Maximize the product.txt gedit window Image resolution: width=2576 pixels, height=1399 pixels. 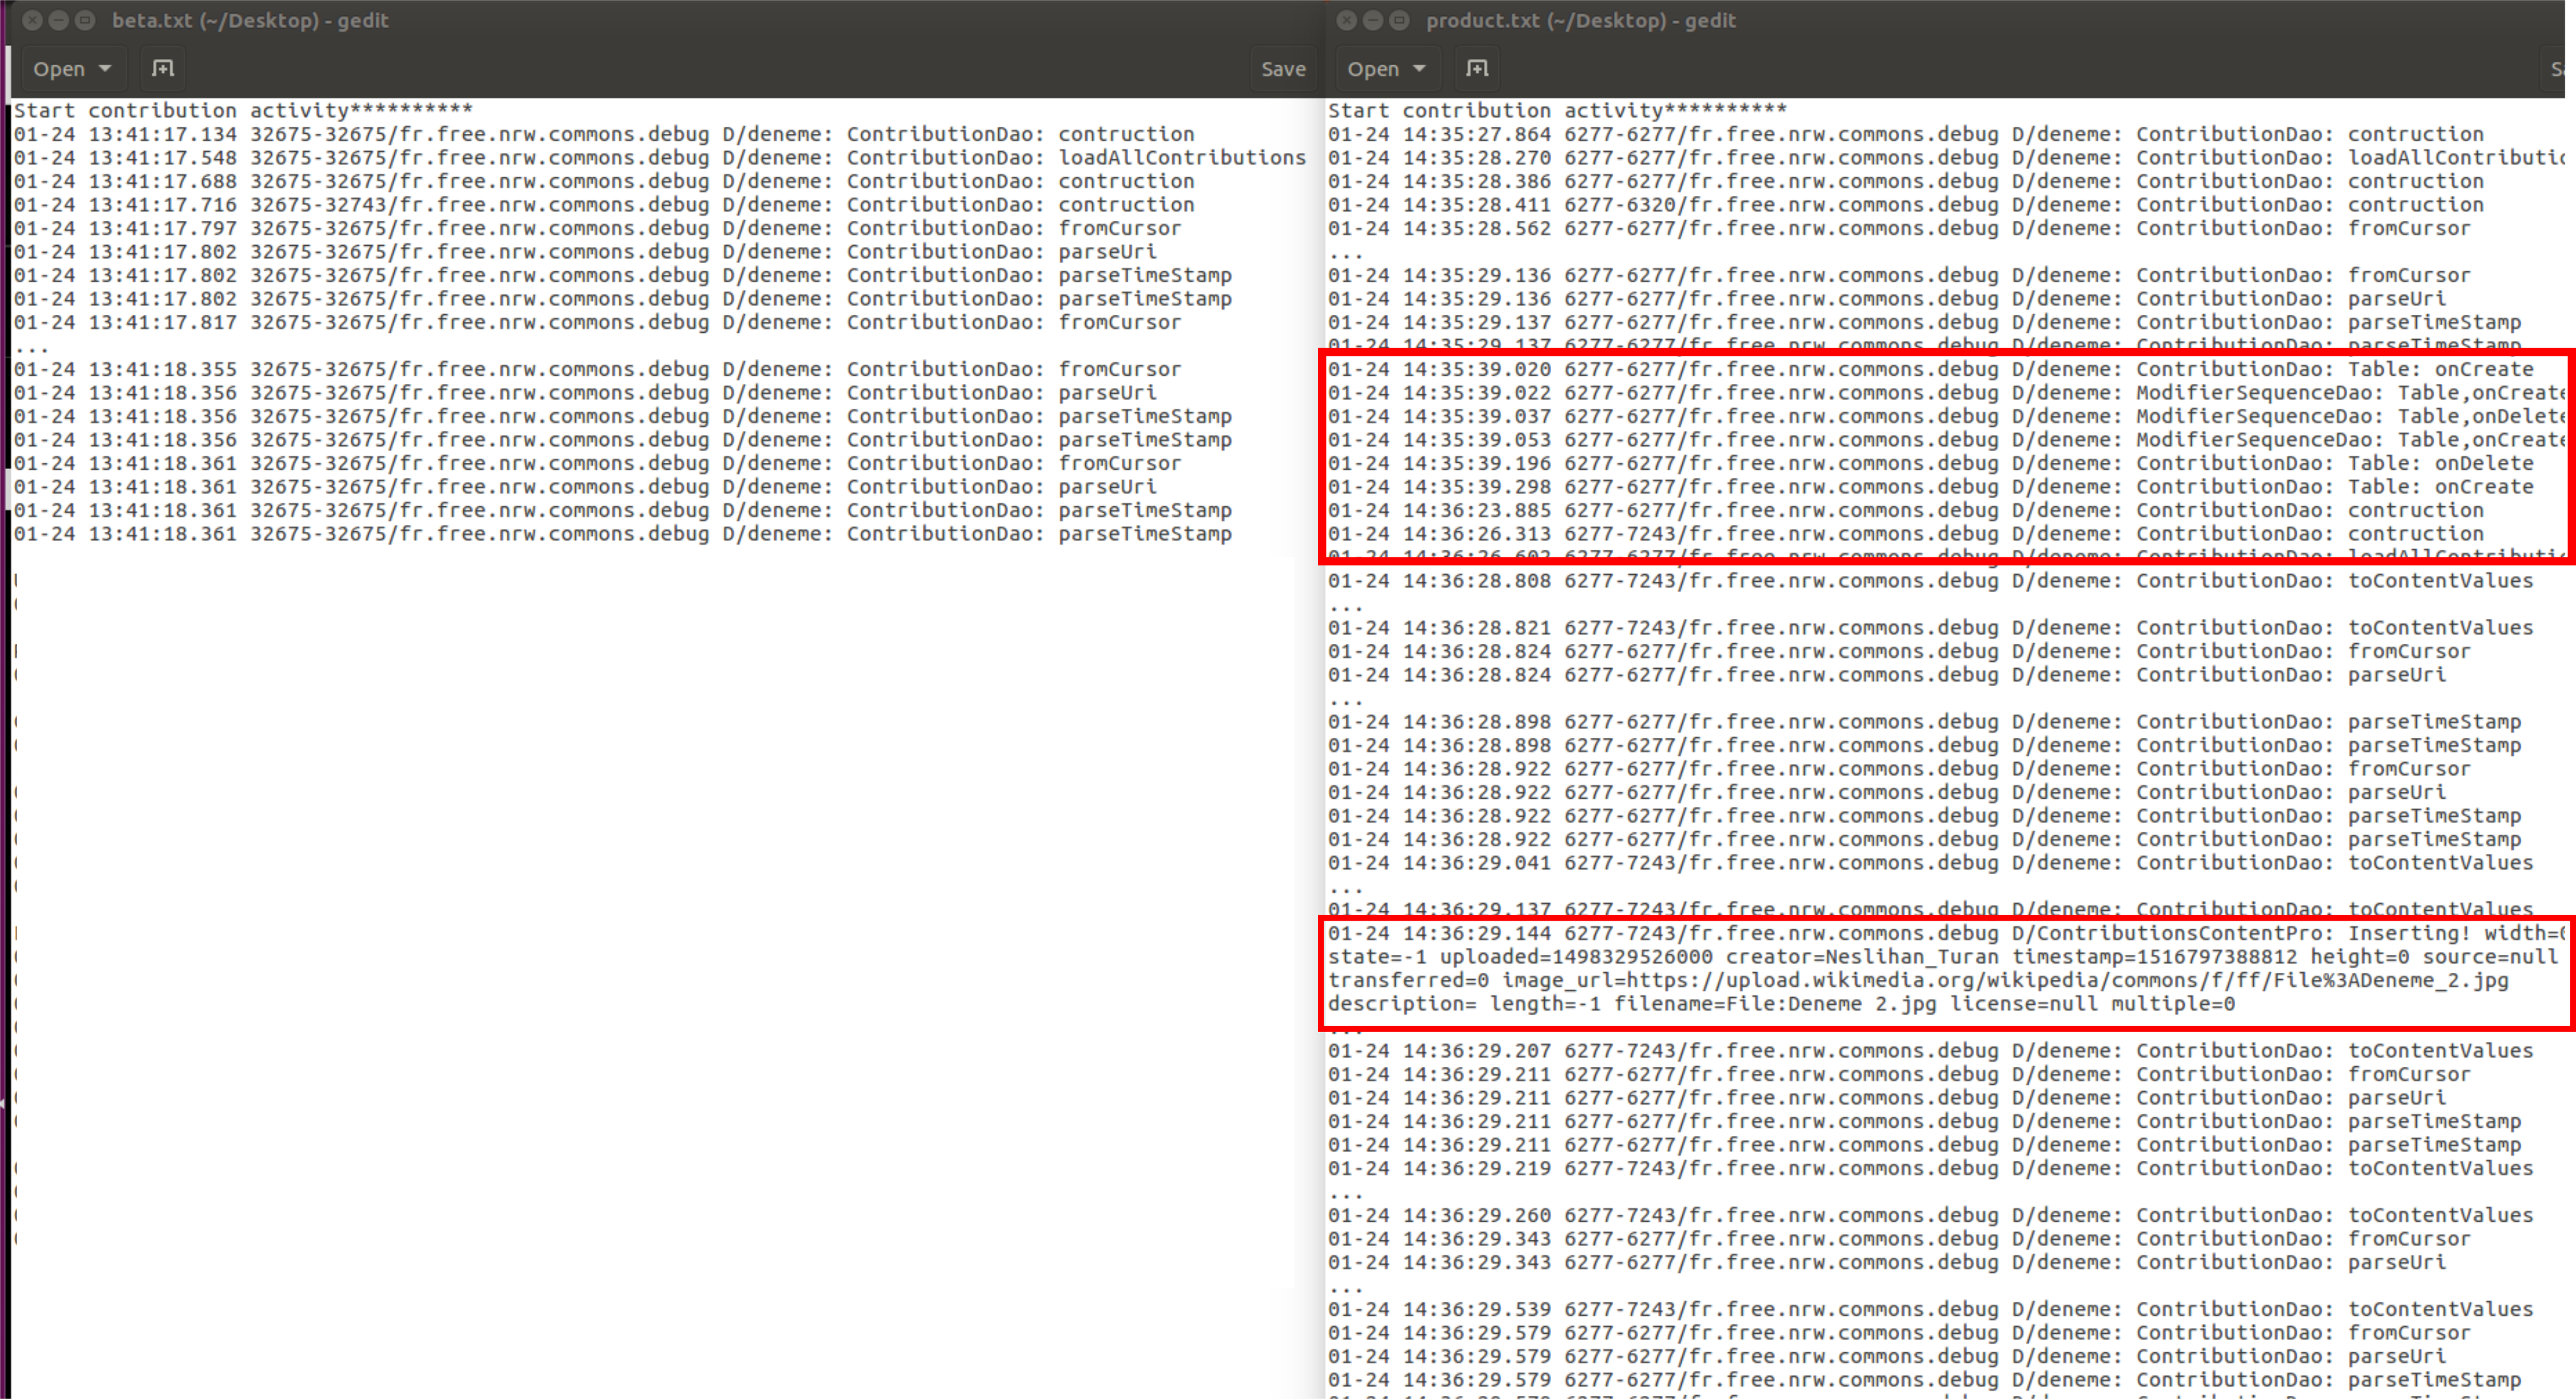[x=1400, y=20]
